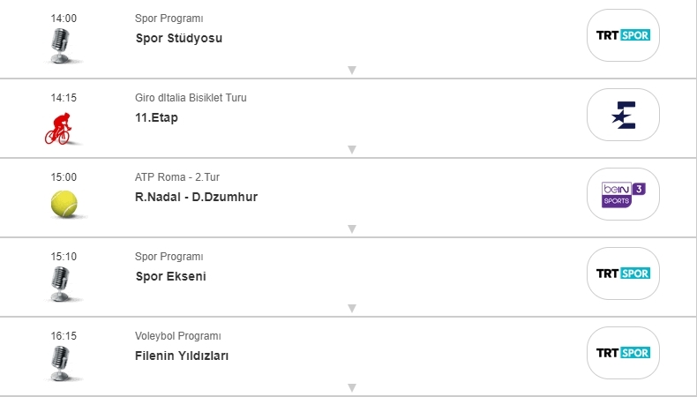Image resolution: width=697 pixels, height=397 pixels.
Task: Click the TRT Spor logo for Filenin Yıldızları
Action: 623,353
